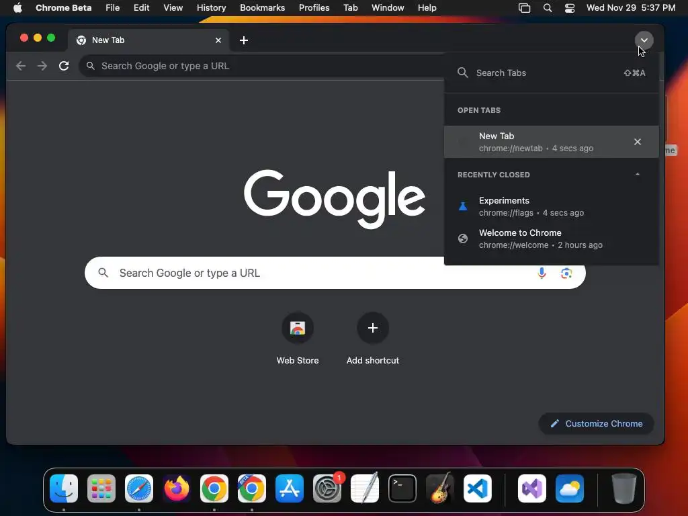
Task: Start voice search with microphone icon
Action: (542, 273)
